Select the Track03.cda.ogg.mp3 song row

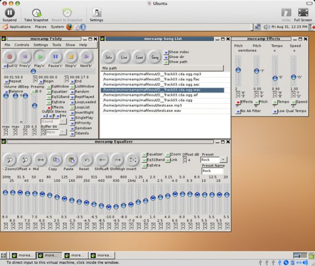(x=162, y=74)
